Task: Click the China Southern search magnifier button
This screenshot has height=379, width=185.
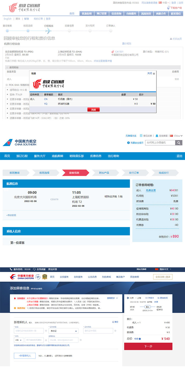Action: pyautogui.click(x=179, y=143)
